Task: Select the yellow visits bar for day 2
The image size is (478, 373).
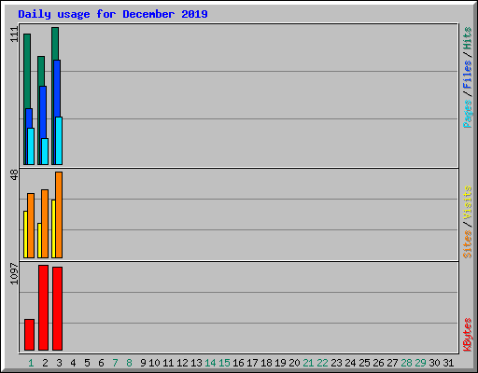Action: pyautogui.click(x=39, y=241)
